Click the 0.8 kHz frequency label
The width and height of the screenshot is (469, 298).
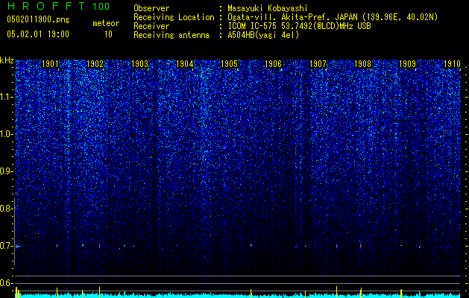pyautogui.click(x=7, y=209)
